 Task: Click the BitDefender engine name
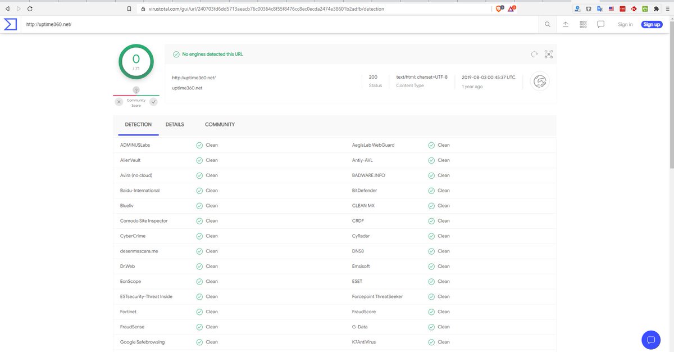365,191
